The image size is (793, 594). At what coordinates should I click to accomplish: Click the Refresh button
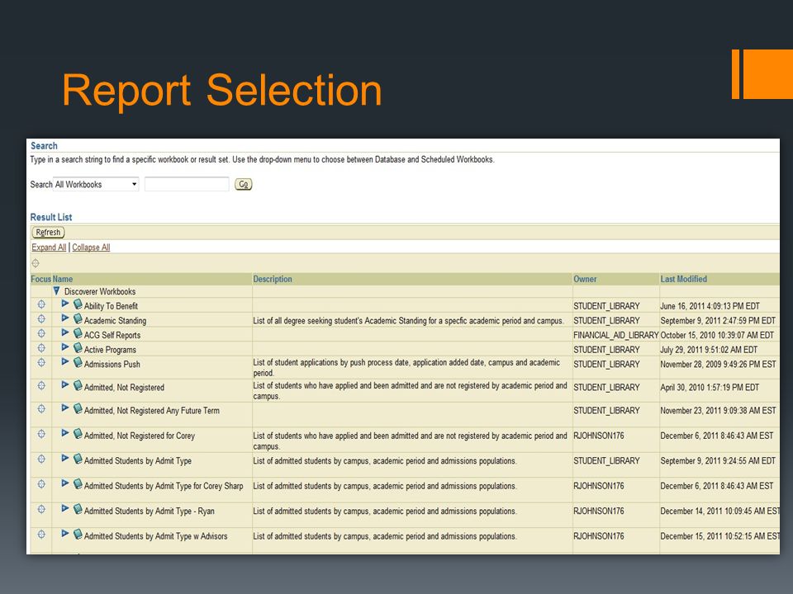click(x=48, y=233)
